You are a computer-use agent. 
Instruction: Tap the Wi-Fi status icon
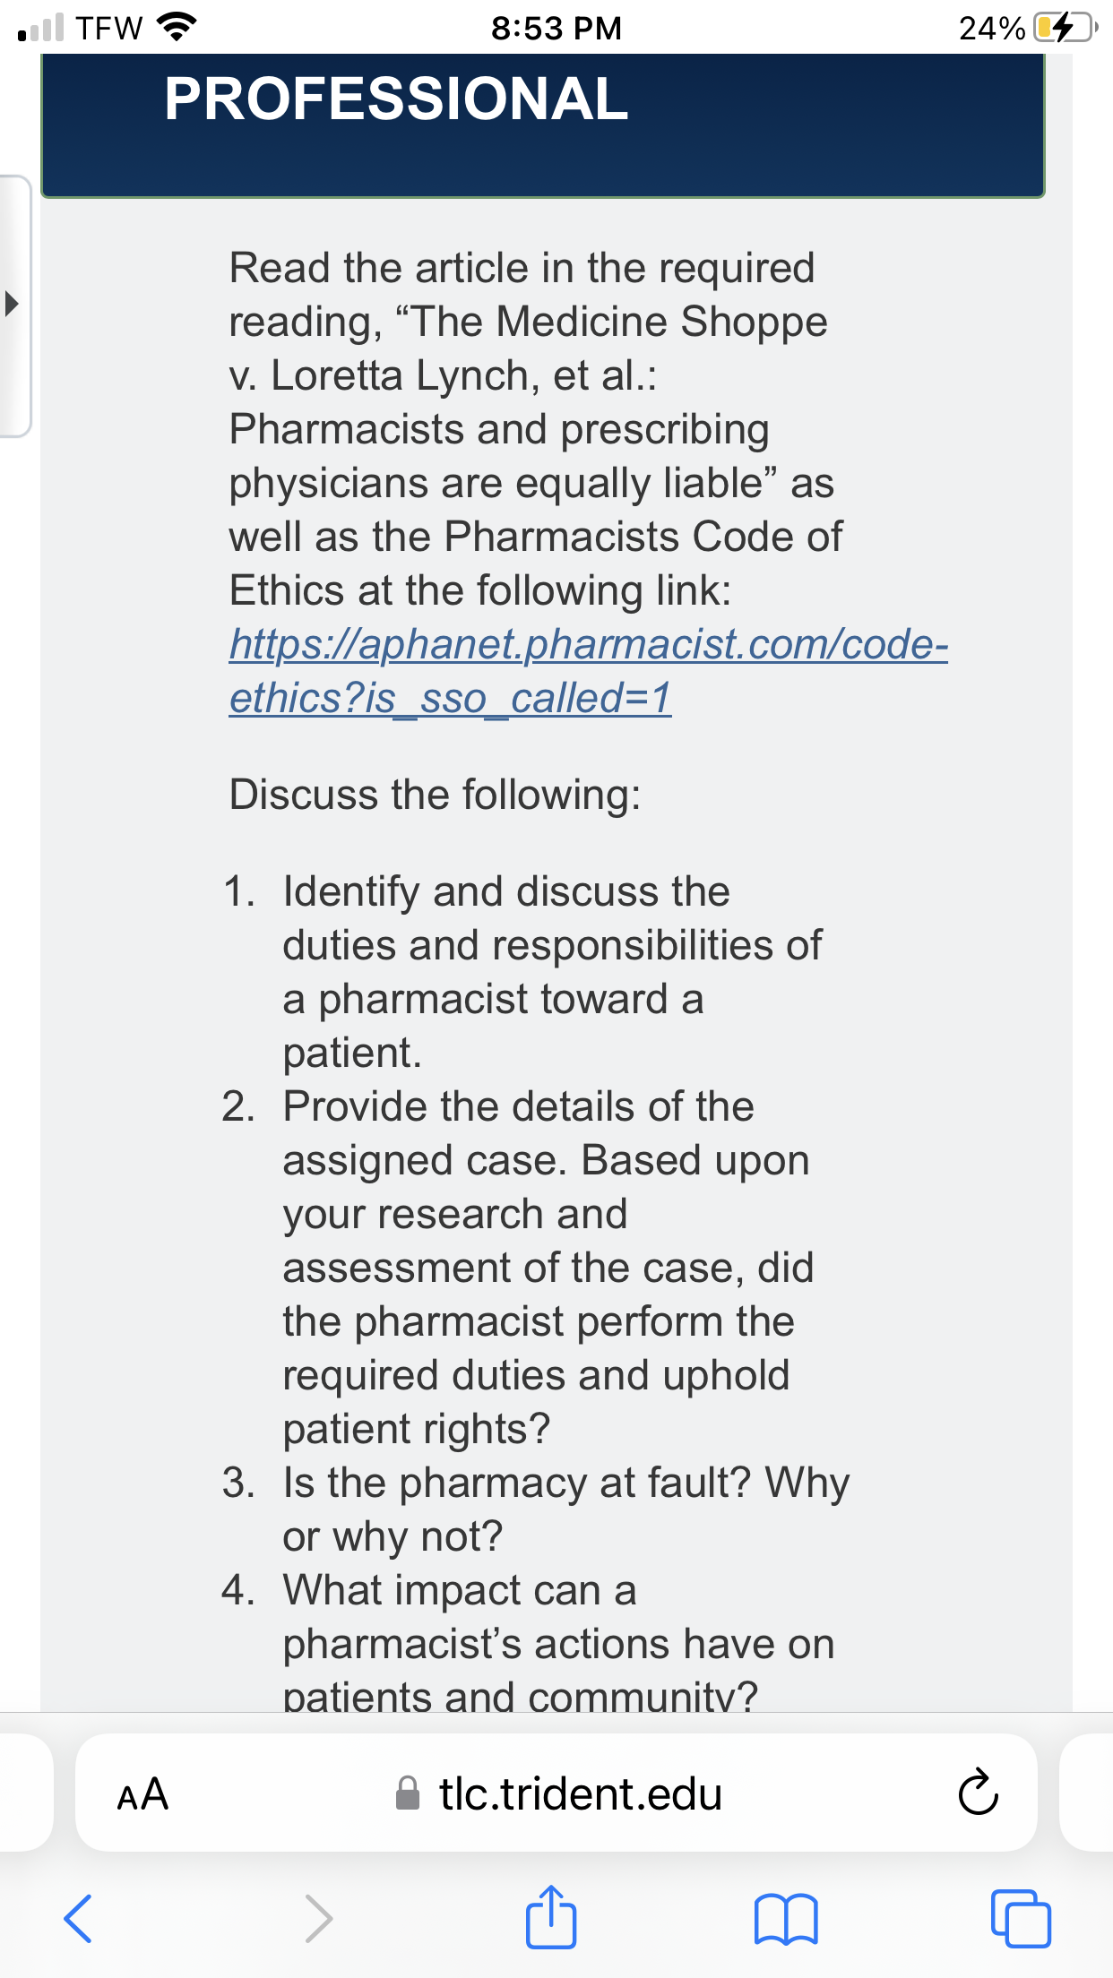(x=177, y=27)
